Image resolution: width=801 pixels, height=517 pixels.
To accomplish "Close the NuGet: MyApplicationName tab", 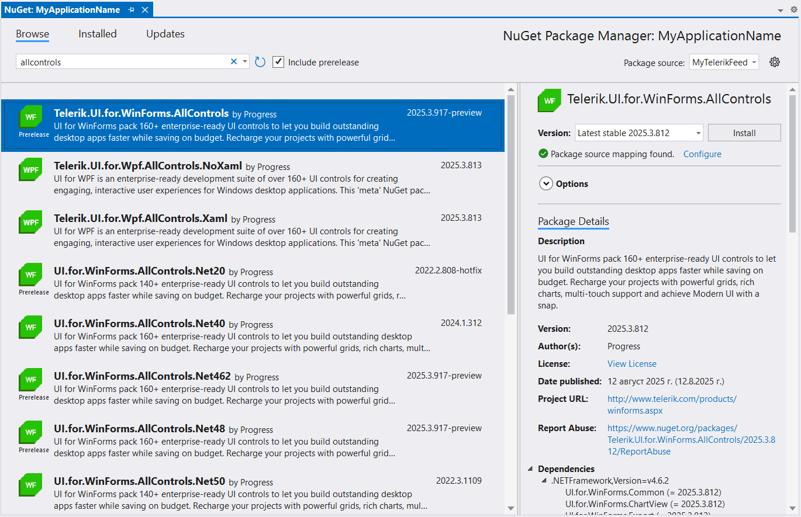I will click(145, 10).
